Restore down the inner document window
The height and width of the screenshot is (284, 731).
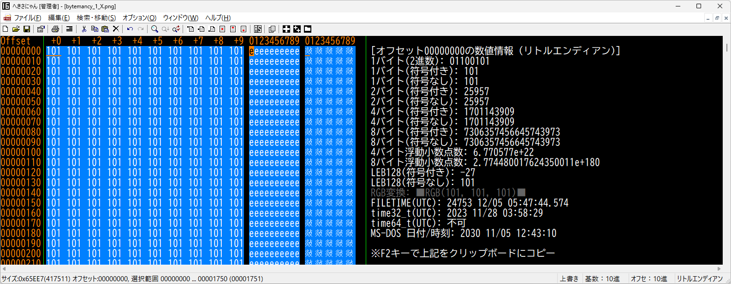[x=717, y=18]
